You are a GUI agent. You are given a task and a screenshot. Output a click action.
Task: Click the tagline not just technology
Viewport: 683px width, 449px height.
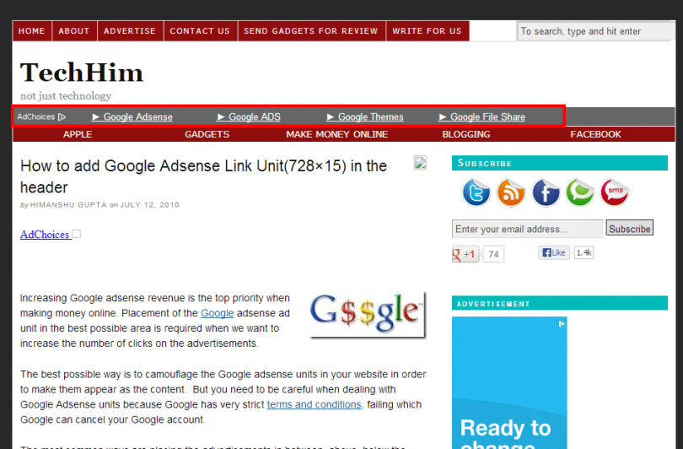click(66, 95)
